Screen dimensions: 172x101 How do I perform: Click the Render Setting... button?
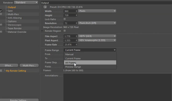pyautogui.click(x=19, y=100)
